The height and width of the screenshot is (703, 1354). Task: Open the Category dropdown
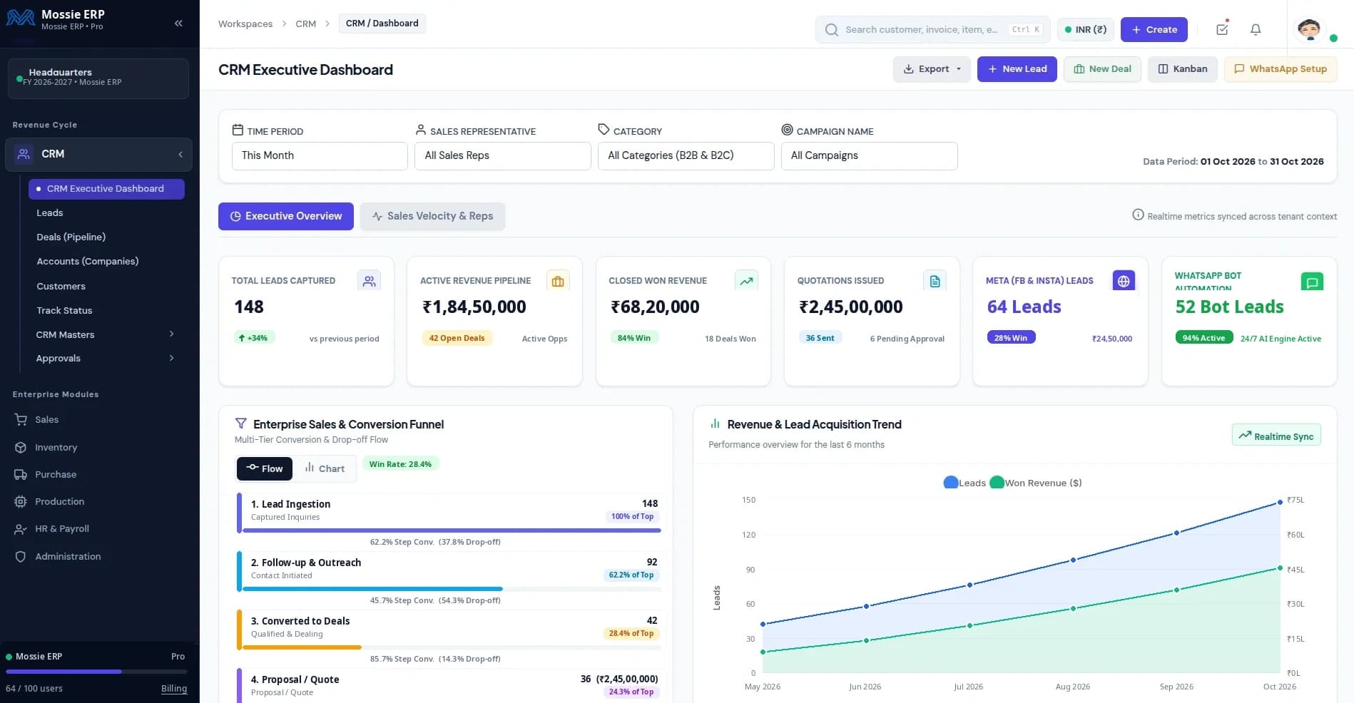(x=686, y=155)
